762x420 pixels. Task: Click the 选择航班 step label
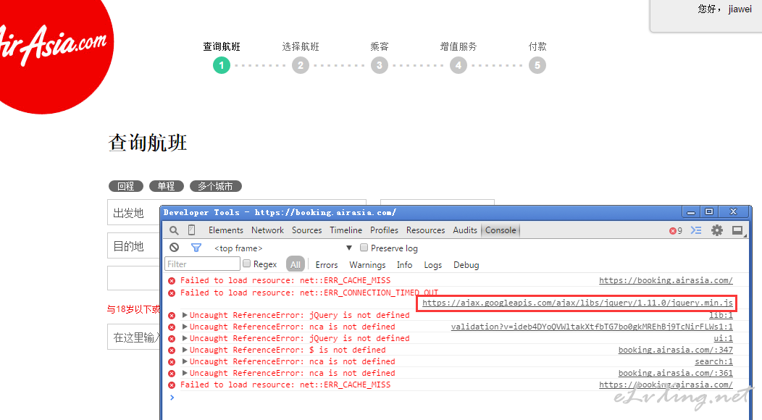[301, 46]
